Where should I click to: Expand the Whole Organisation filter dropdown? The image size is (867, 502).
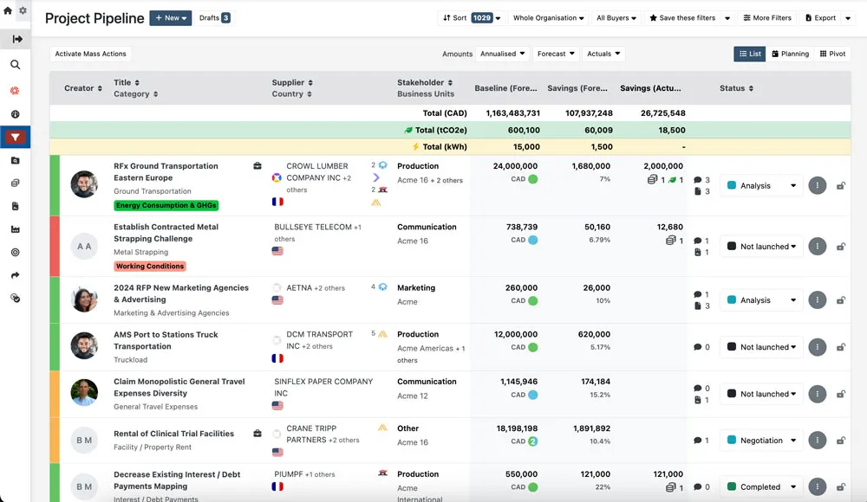[549, 17]
